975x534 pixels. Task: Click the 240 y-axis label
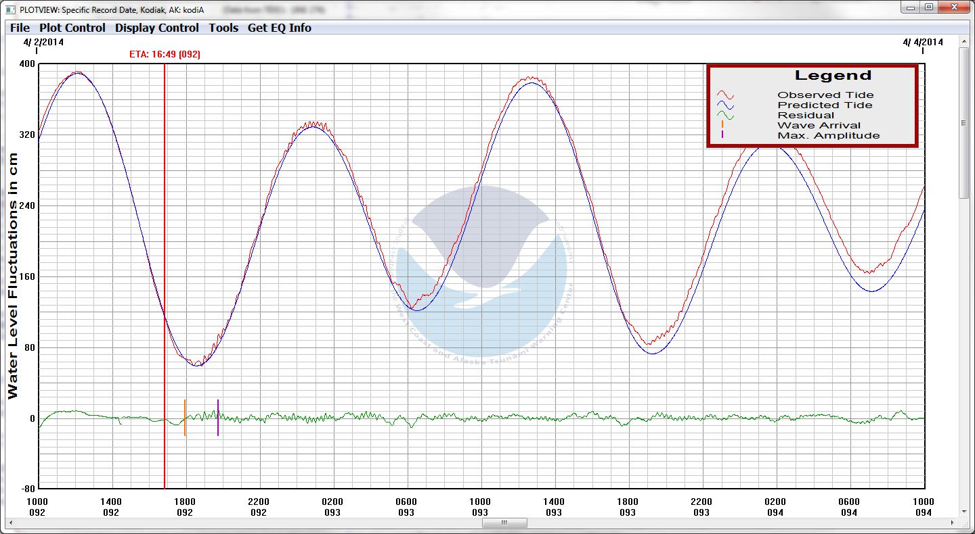tap(28, 205)
